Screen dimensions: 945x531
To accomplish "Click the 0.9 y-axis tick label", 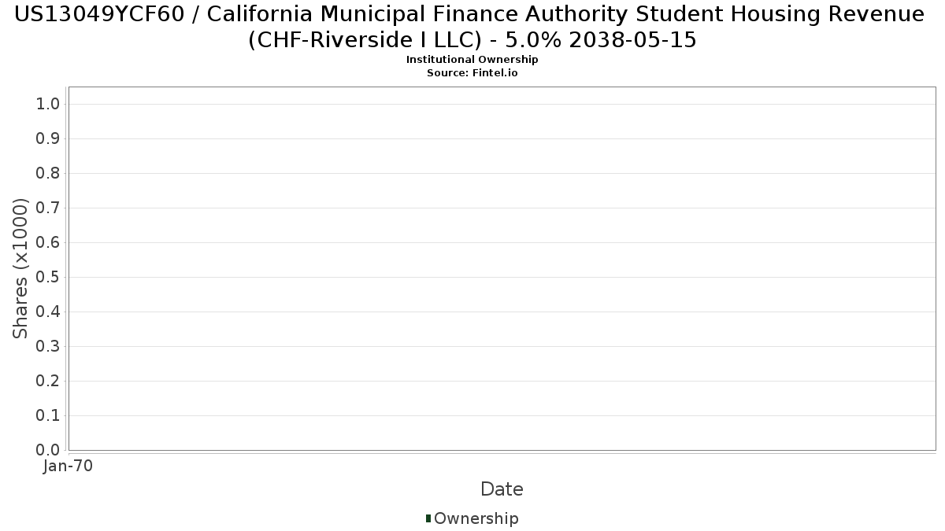I will pyautogui.click(x=48, y=139).
